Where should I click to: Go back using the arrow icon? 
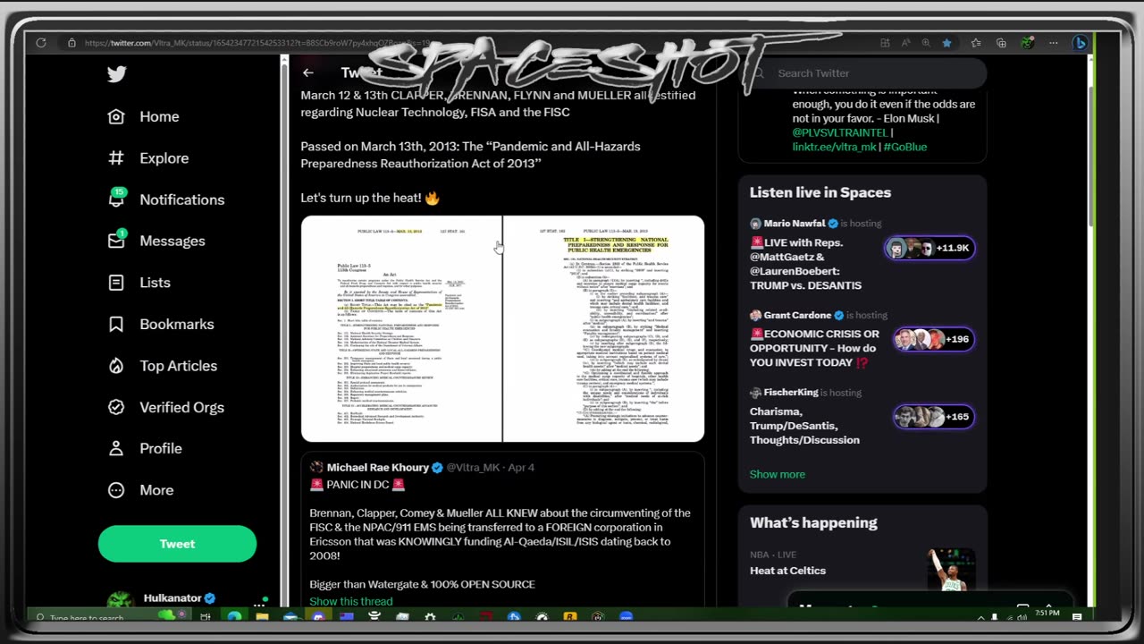[x=307, y=72]
